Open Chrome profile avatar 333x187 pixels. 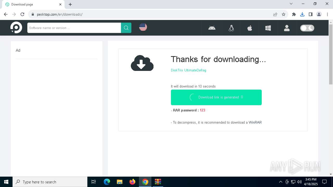point(319,14)
